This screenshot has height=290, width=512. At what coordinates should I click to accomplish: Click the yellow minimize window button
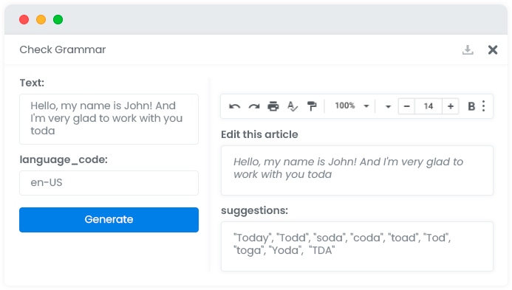click(x=41, y=20)
